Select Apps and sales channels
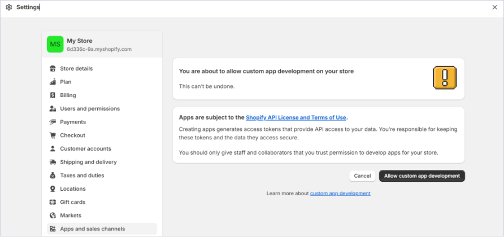 93,229
